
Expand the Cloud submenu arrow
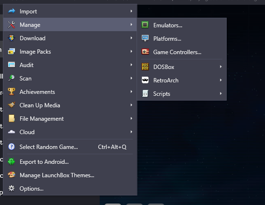click(131, 132)
